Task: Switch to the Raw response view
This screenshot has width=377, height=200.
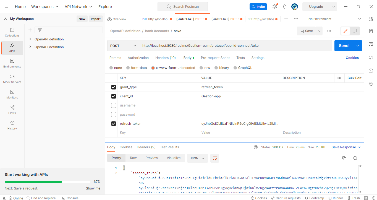Action: coord(133,158)
